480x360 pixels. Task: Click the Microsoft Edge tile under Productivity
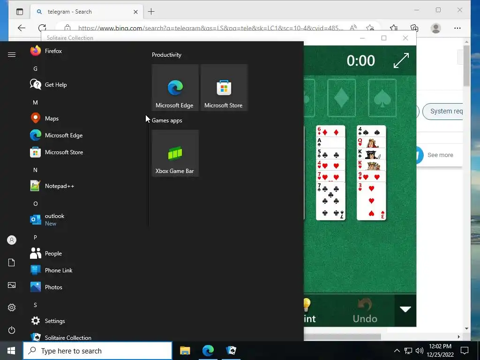175,88
